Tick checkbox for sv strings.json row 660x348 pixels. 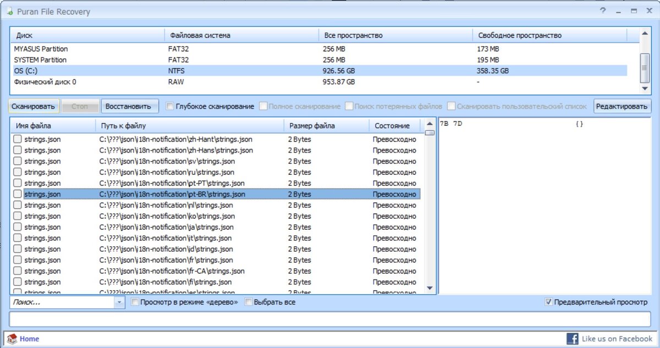coord(18,161)
